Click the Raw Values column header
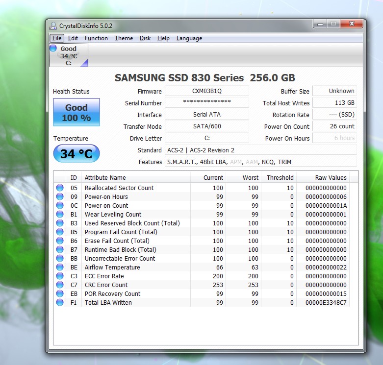This screenshot has width=383, height=365. coord(328,178)
